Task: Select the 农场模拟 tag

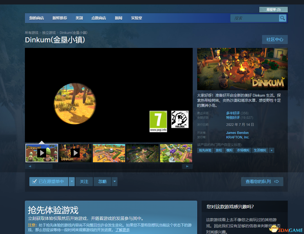Action: click(243, 150)
